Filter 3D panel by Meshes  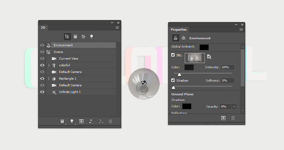click(75, 37)
